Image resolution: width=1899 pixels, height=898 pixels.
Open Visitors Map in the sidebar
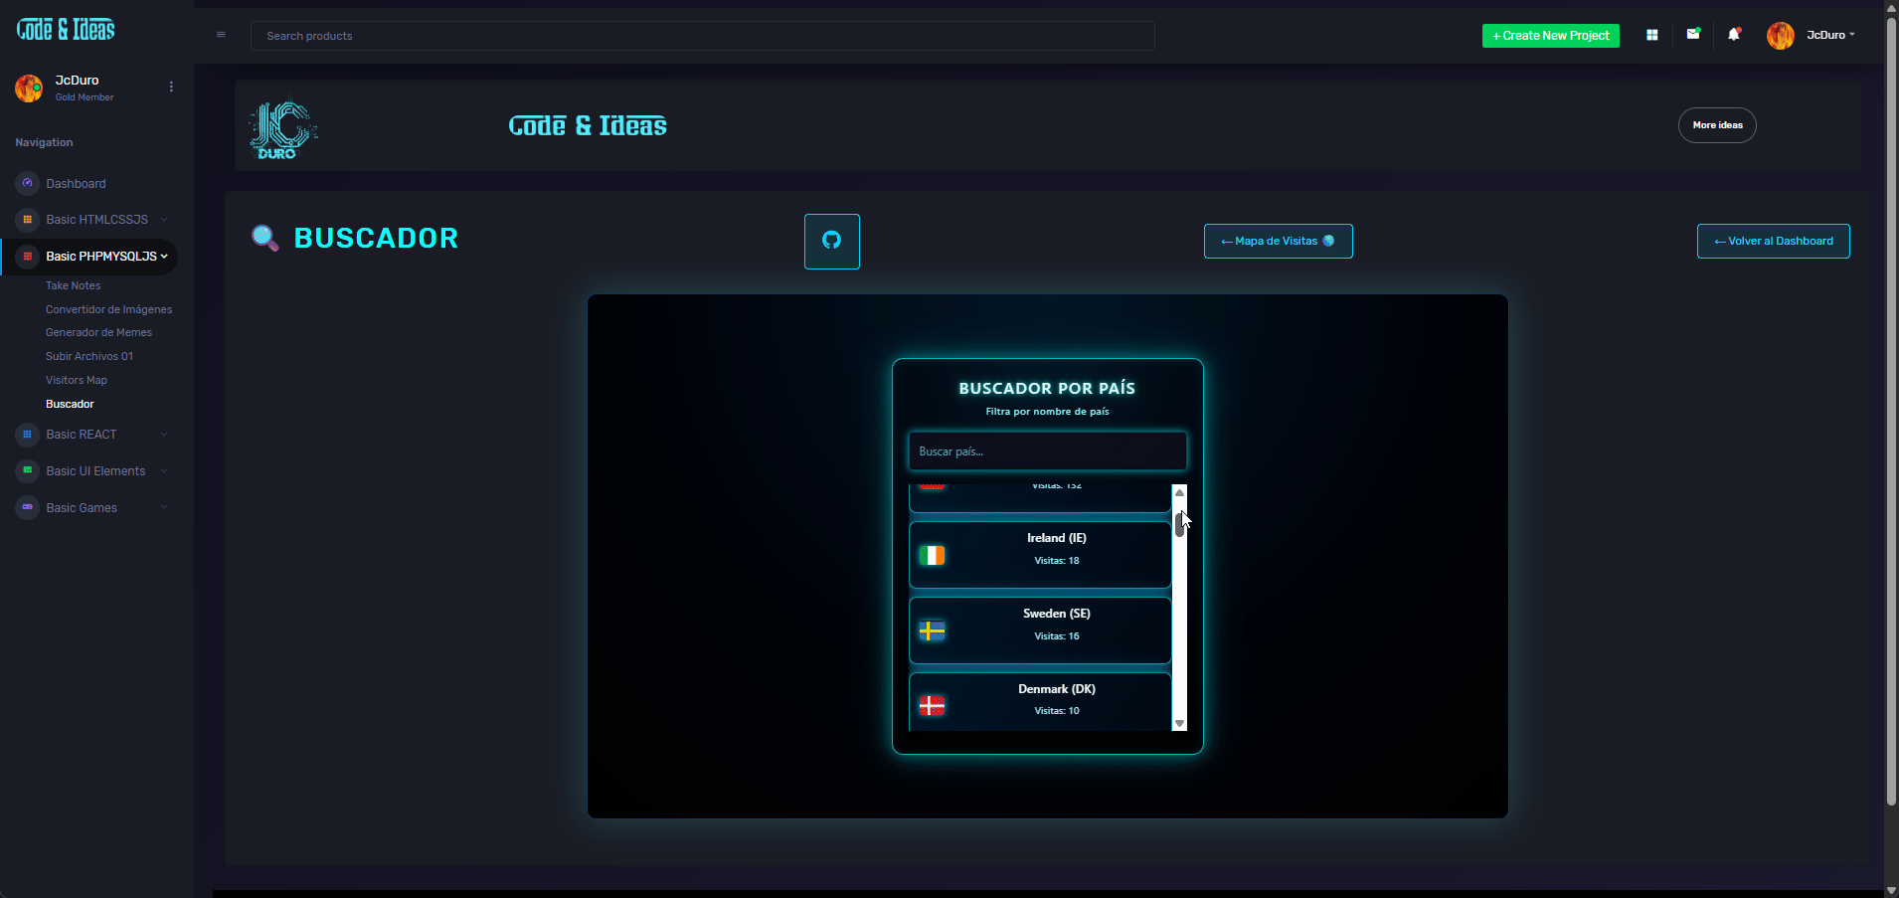tap(77, 380)
